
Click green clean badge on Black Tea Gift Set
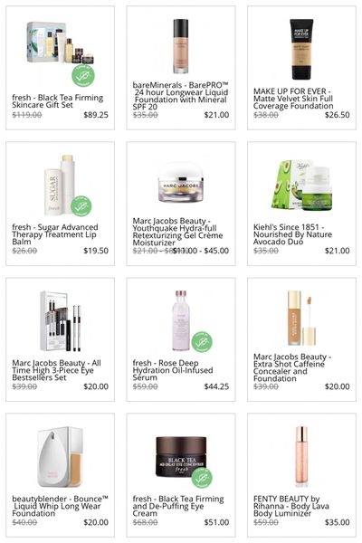83,75
